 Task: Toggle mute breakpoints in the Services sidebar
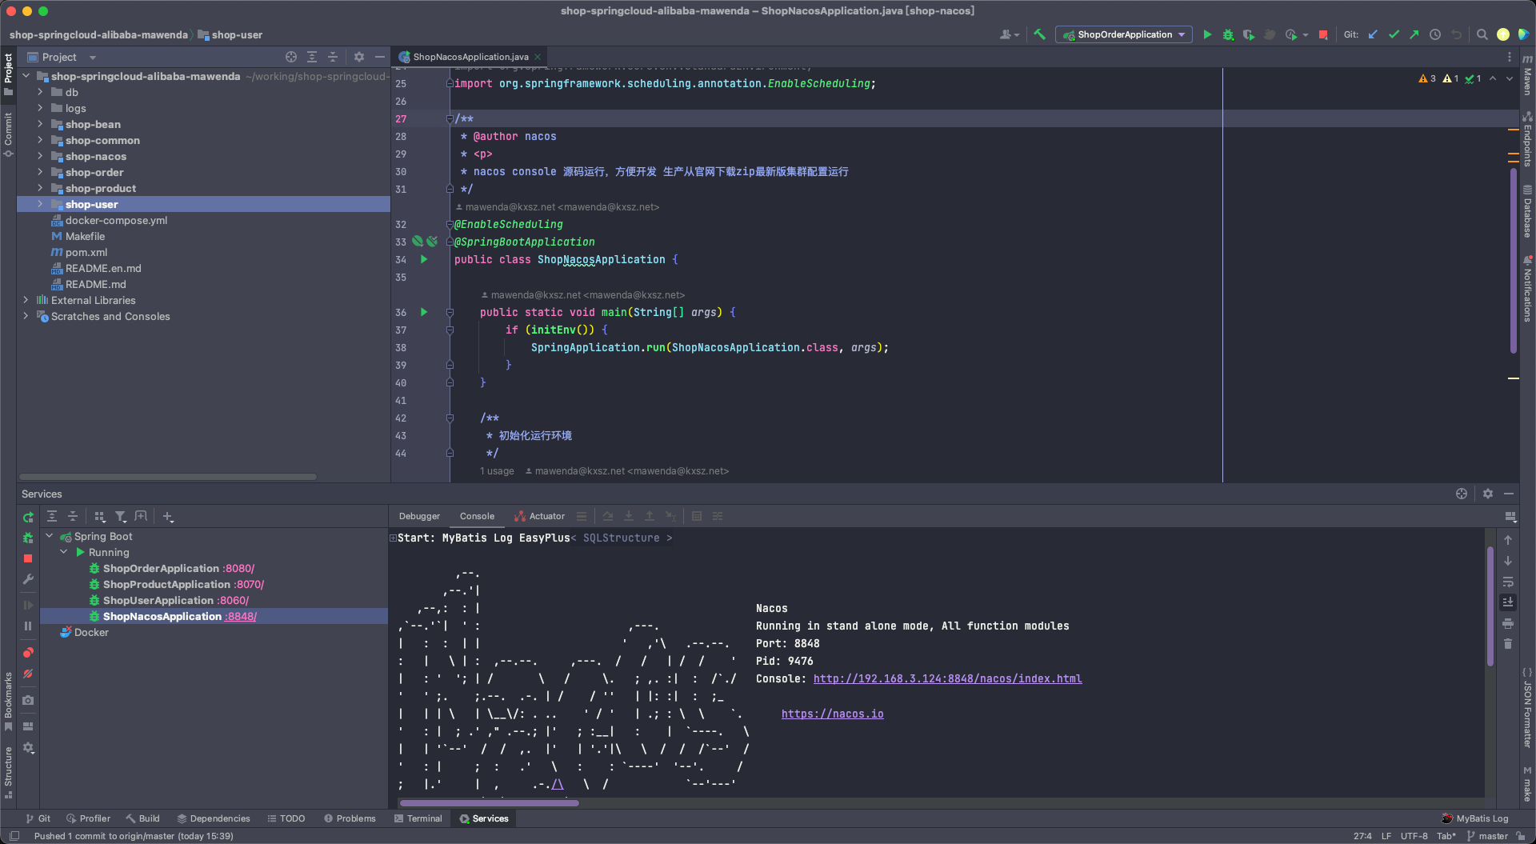pos(28,674)
